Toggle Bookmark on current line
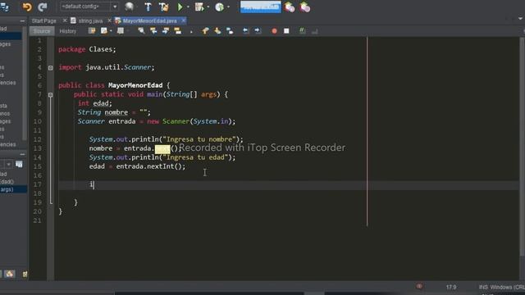The height and width of the screenshot is (295, 525). point(230,31)
